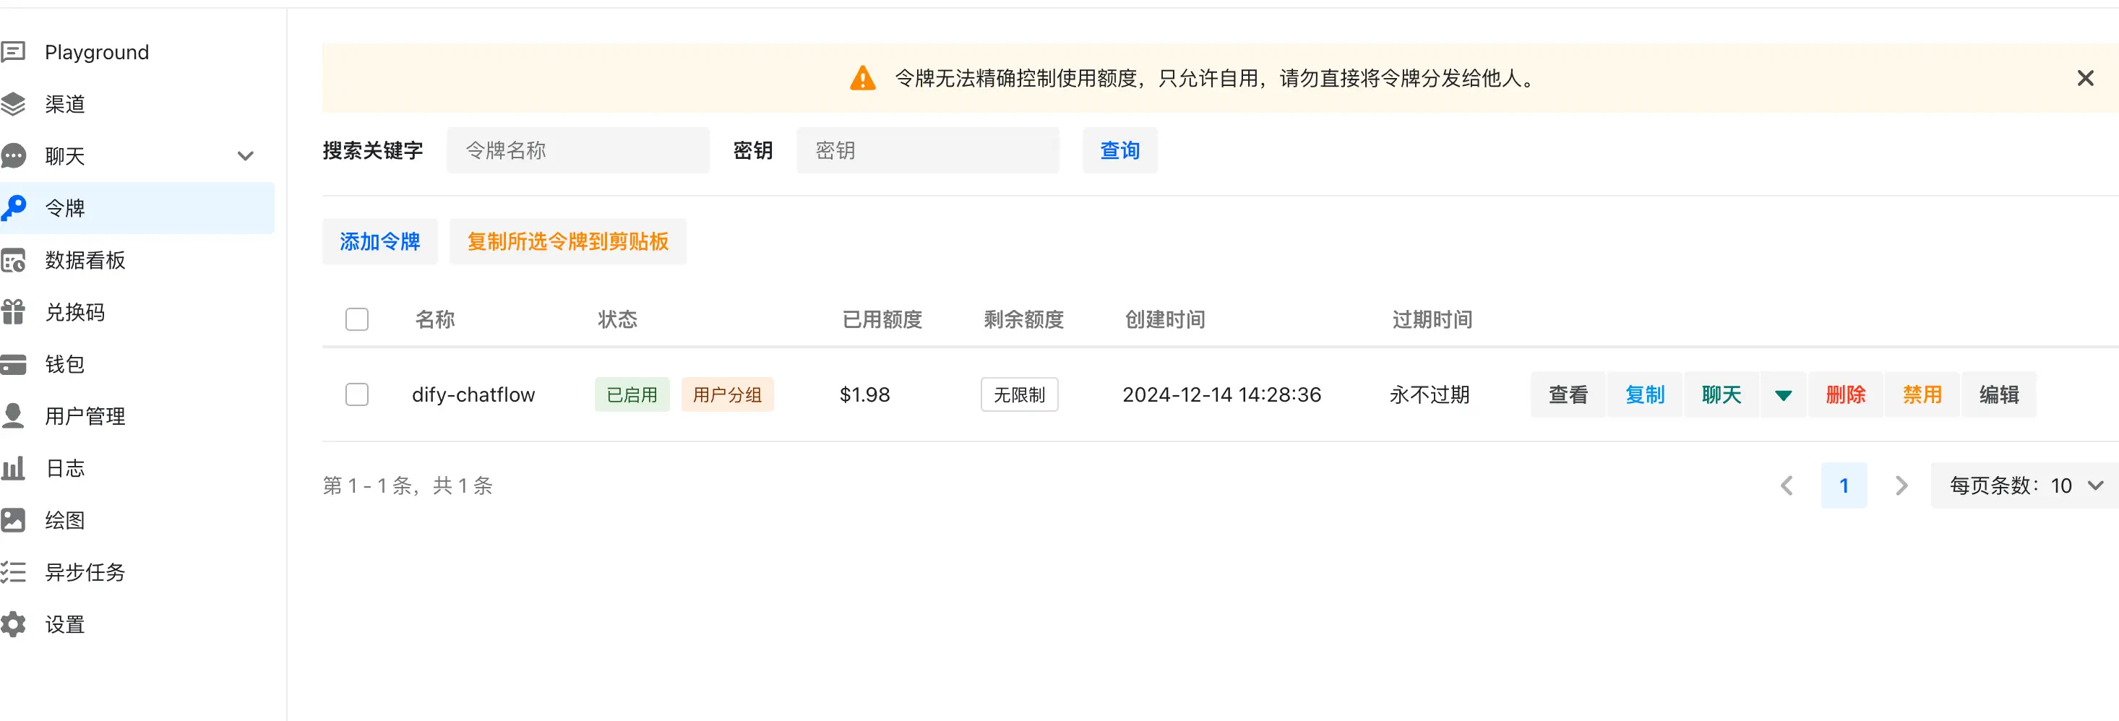Viewport: 2119px width, 721px height.
Task: Collapse the 聊天 chat menu
Action: point(245,155)
